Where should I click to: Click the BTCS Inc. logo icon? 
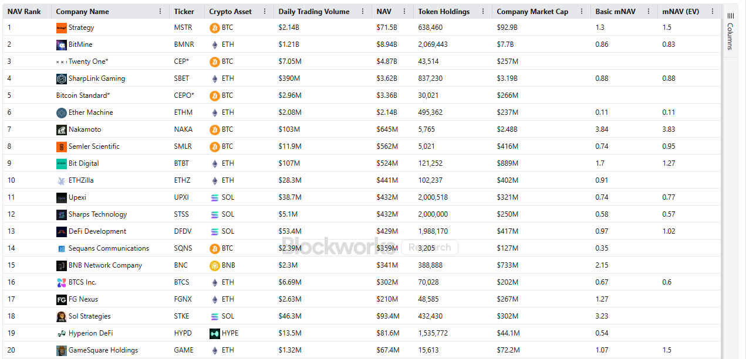pyautogui.click(x=62, y=282)
